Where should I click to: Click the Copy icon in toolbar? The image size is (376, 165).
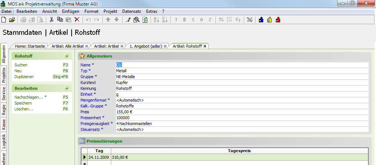click(x=60, y=20)
